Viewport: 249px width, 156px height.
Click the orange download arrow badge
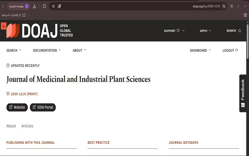3,26
